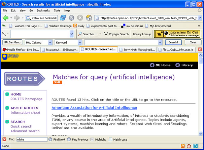
Task: Expand the URL bar history dropdown
Action: [200, 18]
